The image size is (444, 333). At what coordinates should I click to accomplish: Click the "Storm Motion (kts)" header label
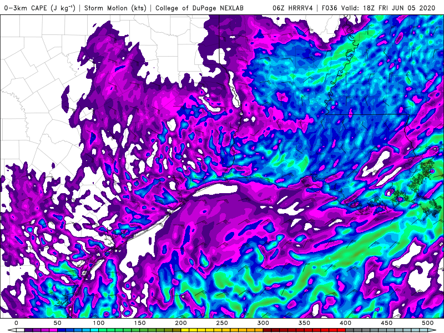(x=115, y=8)
